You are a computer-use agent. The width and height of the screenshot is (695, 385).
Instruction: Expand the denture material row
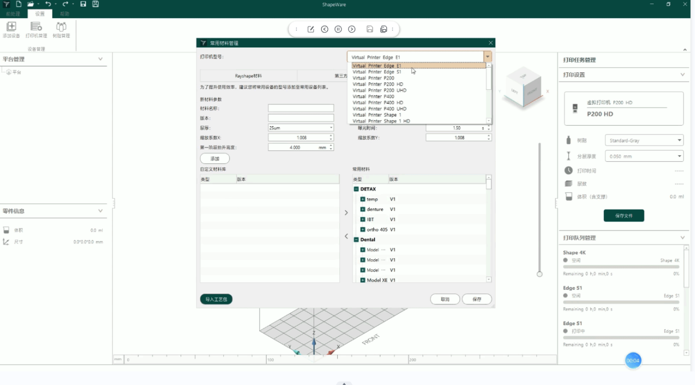(363, 210)
